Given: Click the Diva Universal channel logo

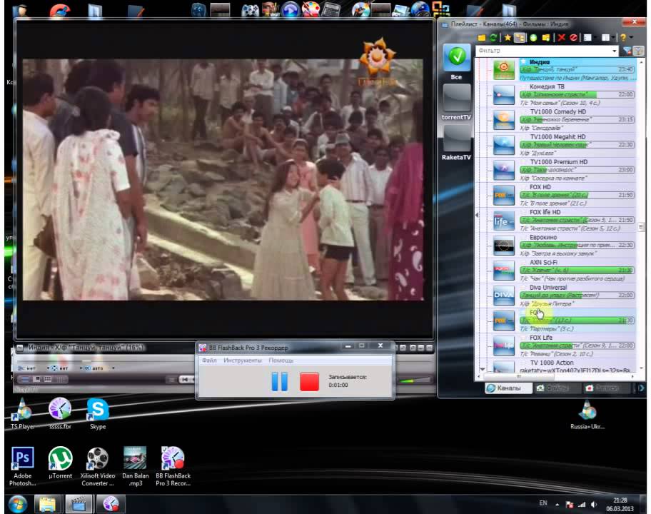Looking at the screenshot, I should tap(504, 296).
